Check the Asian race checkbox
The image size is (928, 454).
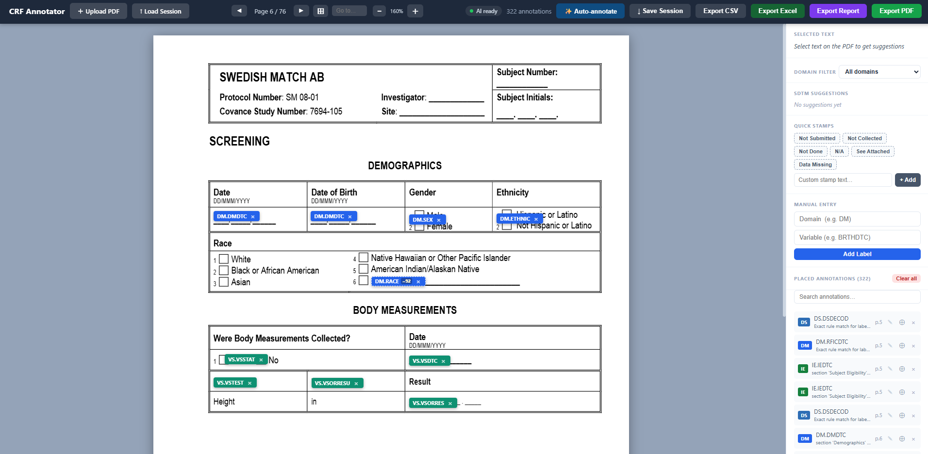[224, 282]
